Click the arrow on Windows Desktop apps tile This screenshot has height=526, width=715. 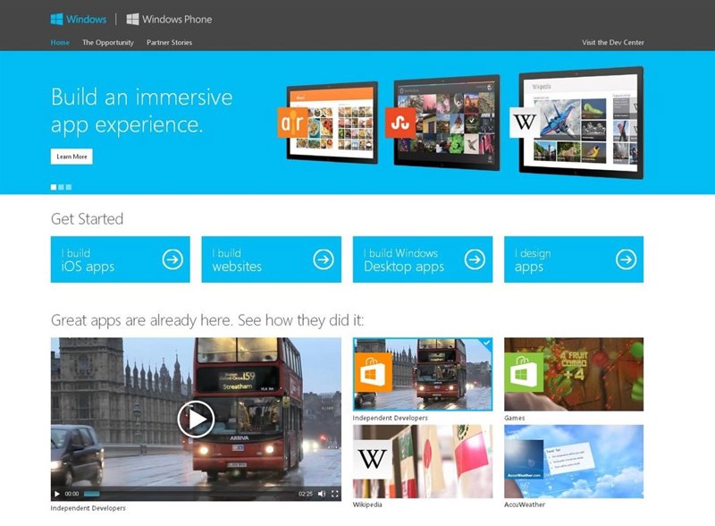(475, 259)
